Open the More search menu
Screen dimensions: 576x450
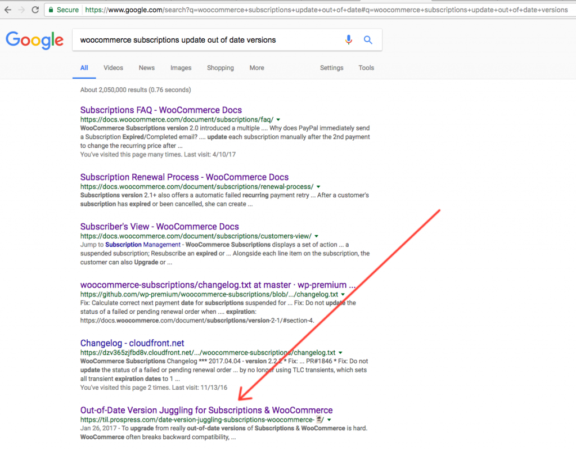[x=256, y=68]
